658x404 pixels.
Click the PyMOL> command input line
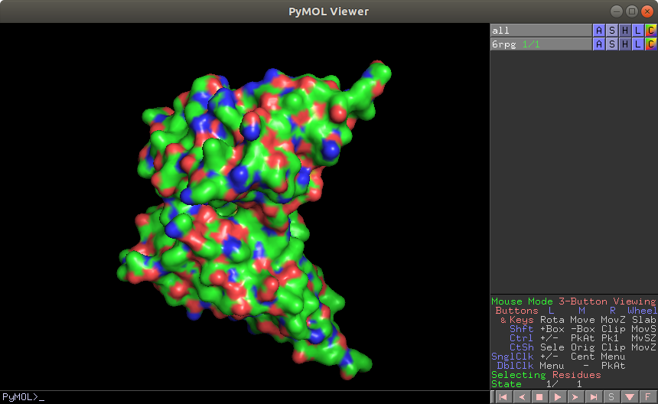tap(245, 397)
